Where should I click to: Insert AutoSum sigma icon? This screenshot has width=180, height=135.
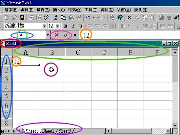tap(129, 18)
